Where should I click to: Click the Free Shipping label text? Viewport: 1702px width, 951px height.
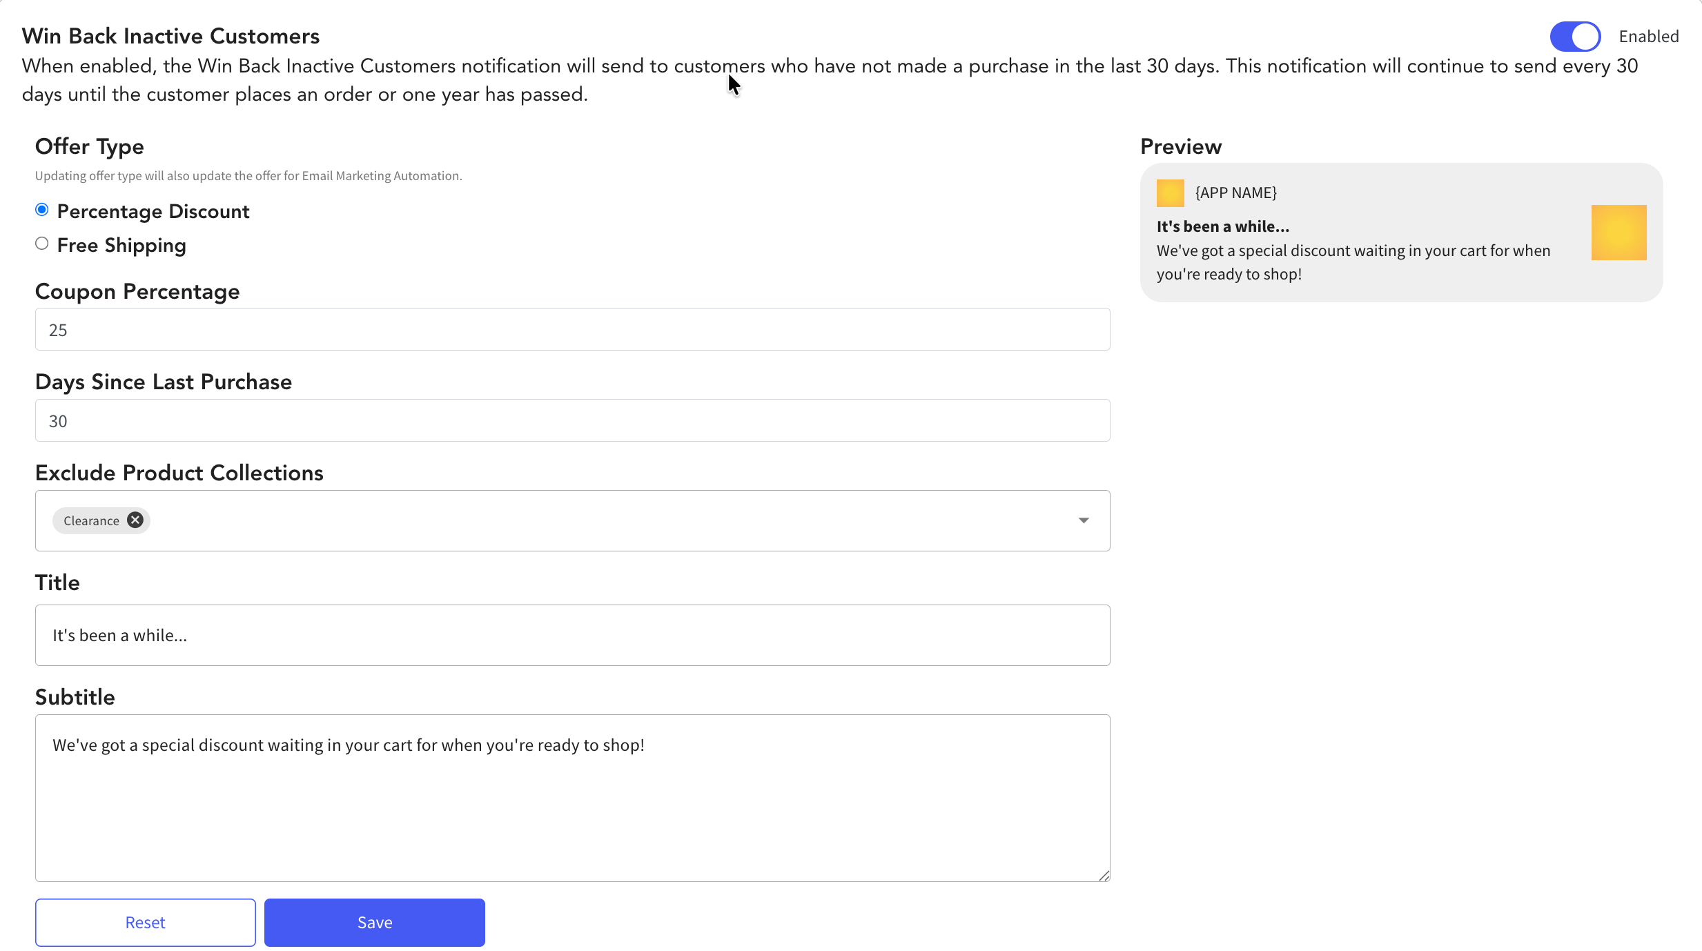[121, 246]
